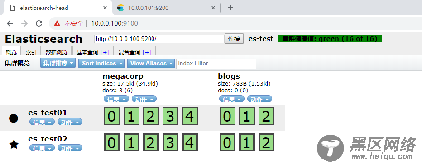Click the black circle icon for es-test01
This screenshot has width=422, height=164.
pos(14,118)
